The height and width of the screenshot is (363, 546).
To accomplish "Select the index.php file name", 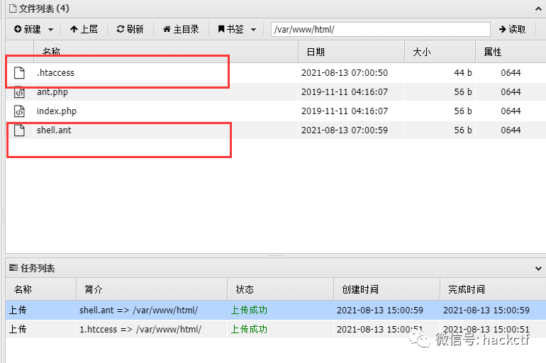I will point(57,111).
